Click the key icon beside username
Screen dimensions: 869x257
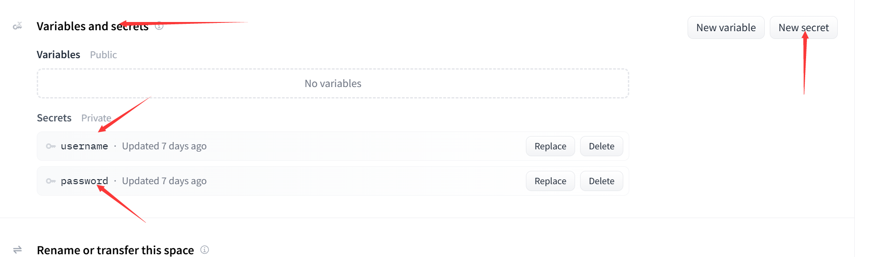(51, 146)
